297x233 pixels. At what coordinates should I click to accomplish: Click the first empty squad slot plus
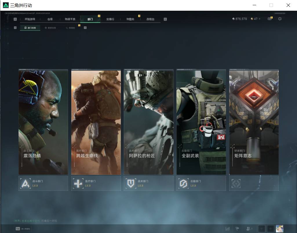(x=261, y=229)
